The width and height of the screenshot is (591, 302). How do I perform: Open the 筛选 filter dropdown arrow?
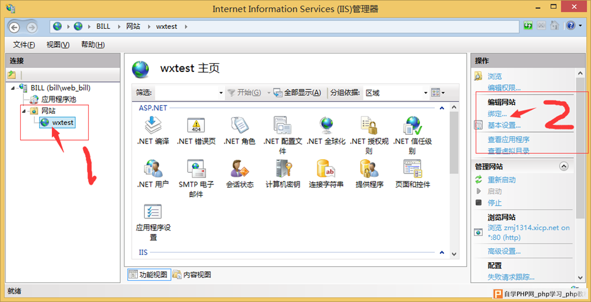point(221,93)
